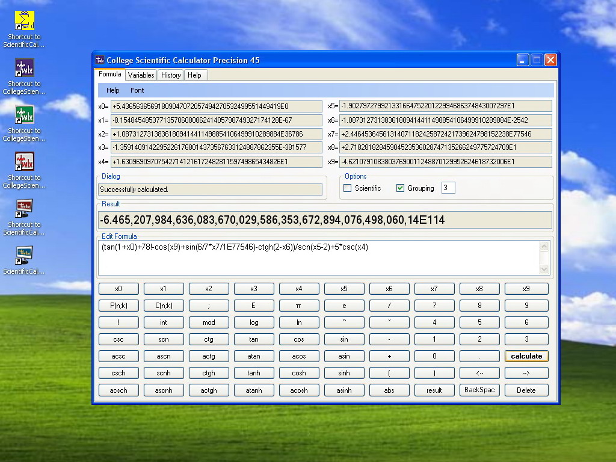This screenshot has height=462, width=616.
Task: Click the acos function button
Action: pos(299,356)
